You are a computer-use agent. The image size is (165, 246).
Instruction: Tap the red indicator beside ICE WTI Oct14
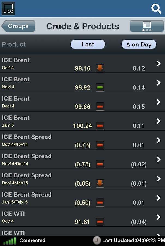[x=100, y=222]
